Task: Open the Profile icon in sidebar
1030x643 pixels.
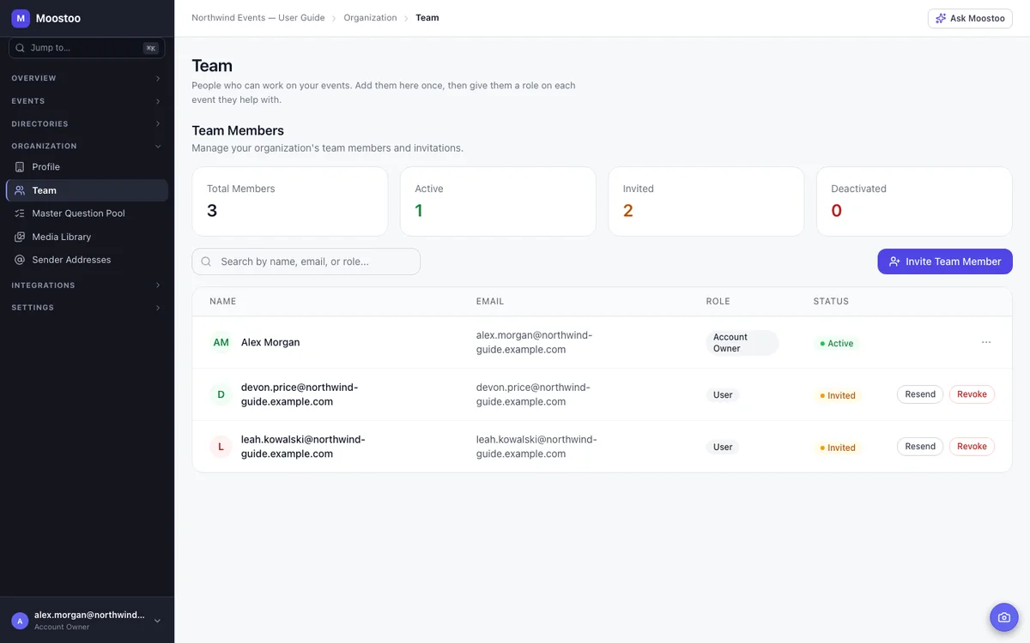Action: point(20,167)
